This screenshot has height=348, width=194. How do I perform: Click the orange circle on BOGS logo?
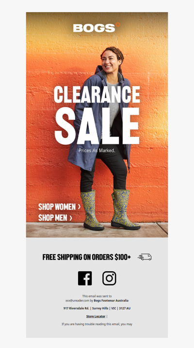coord(118,24)
